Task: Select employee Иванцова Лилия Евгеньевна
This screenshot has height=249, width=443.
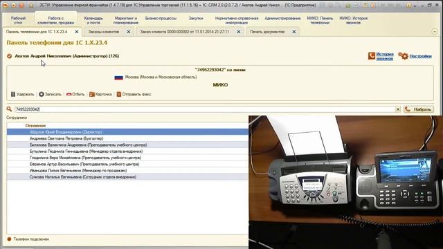Action: [127, 171]
